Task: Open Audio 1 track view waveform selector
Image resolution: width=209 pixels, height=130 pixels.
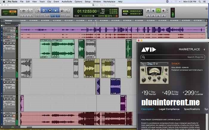Action: click(x=9, y=46)
